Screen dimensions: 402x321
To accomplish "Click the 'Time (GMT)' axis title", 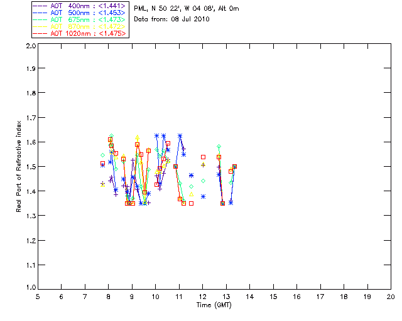I will (214, 305).
